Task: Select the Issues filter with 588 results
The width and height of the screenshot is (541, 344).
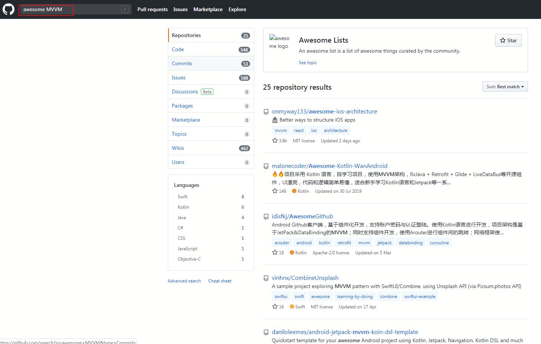Action: pos(211,77)
